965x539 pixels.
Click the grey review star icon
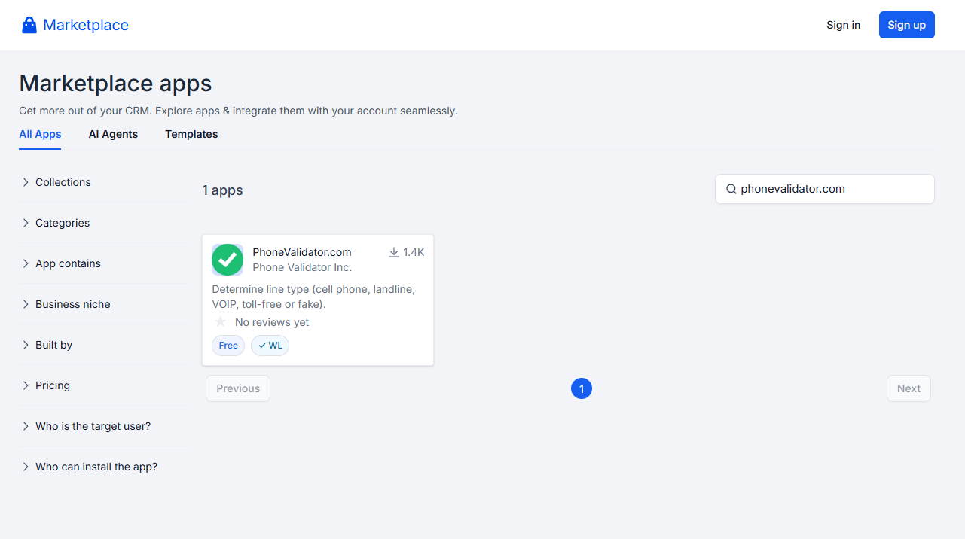coord(220,322)
